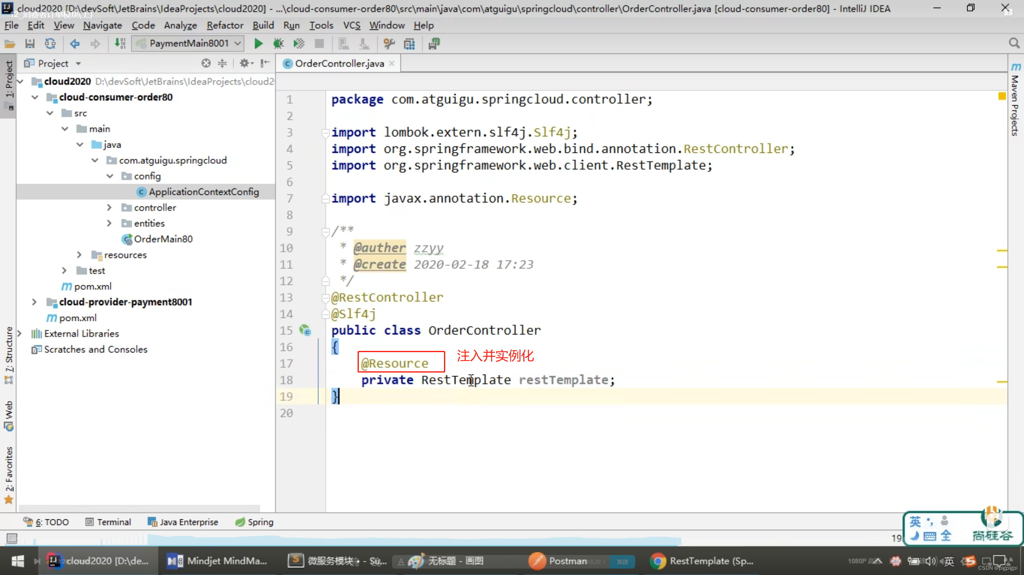The image size is (1024, 575).
Task: Click ApplicationContextConfig file in project tree
Action: [x=203, y=191]
